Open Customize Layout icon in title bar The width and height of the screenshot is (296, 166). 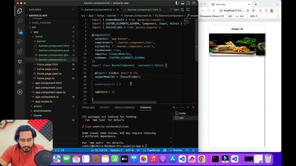194,3
